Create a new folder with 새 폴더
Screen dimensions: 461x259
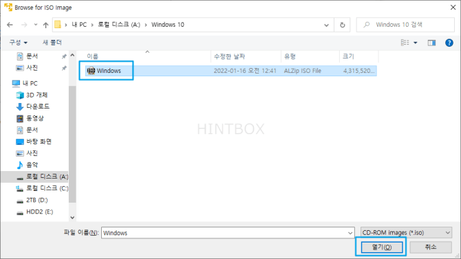(52, 43)
